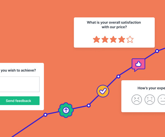This screenshot has width=165, height=137.
Task: Select the angry face emoji rating
Action: click(137, 99)
